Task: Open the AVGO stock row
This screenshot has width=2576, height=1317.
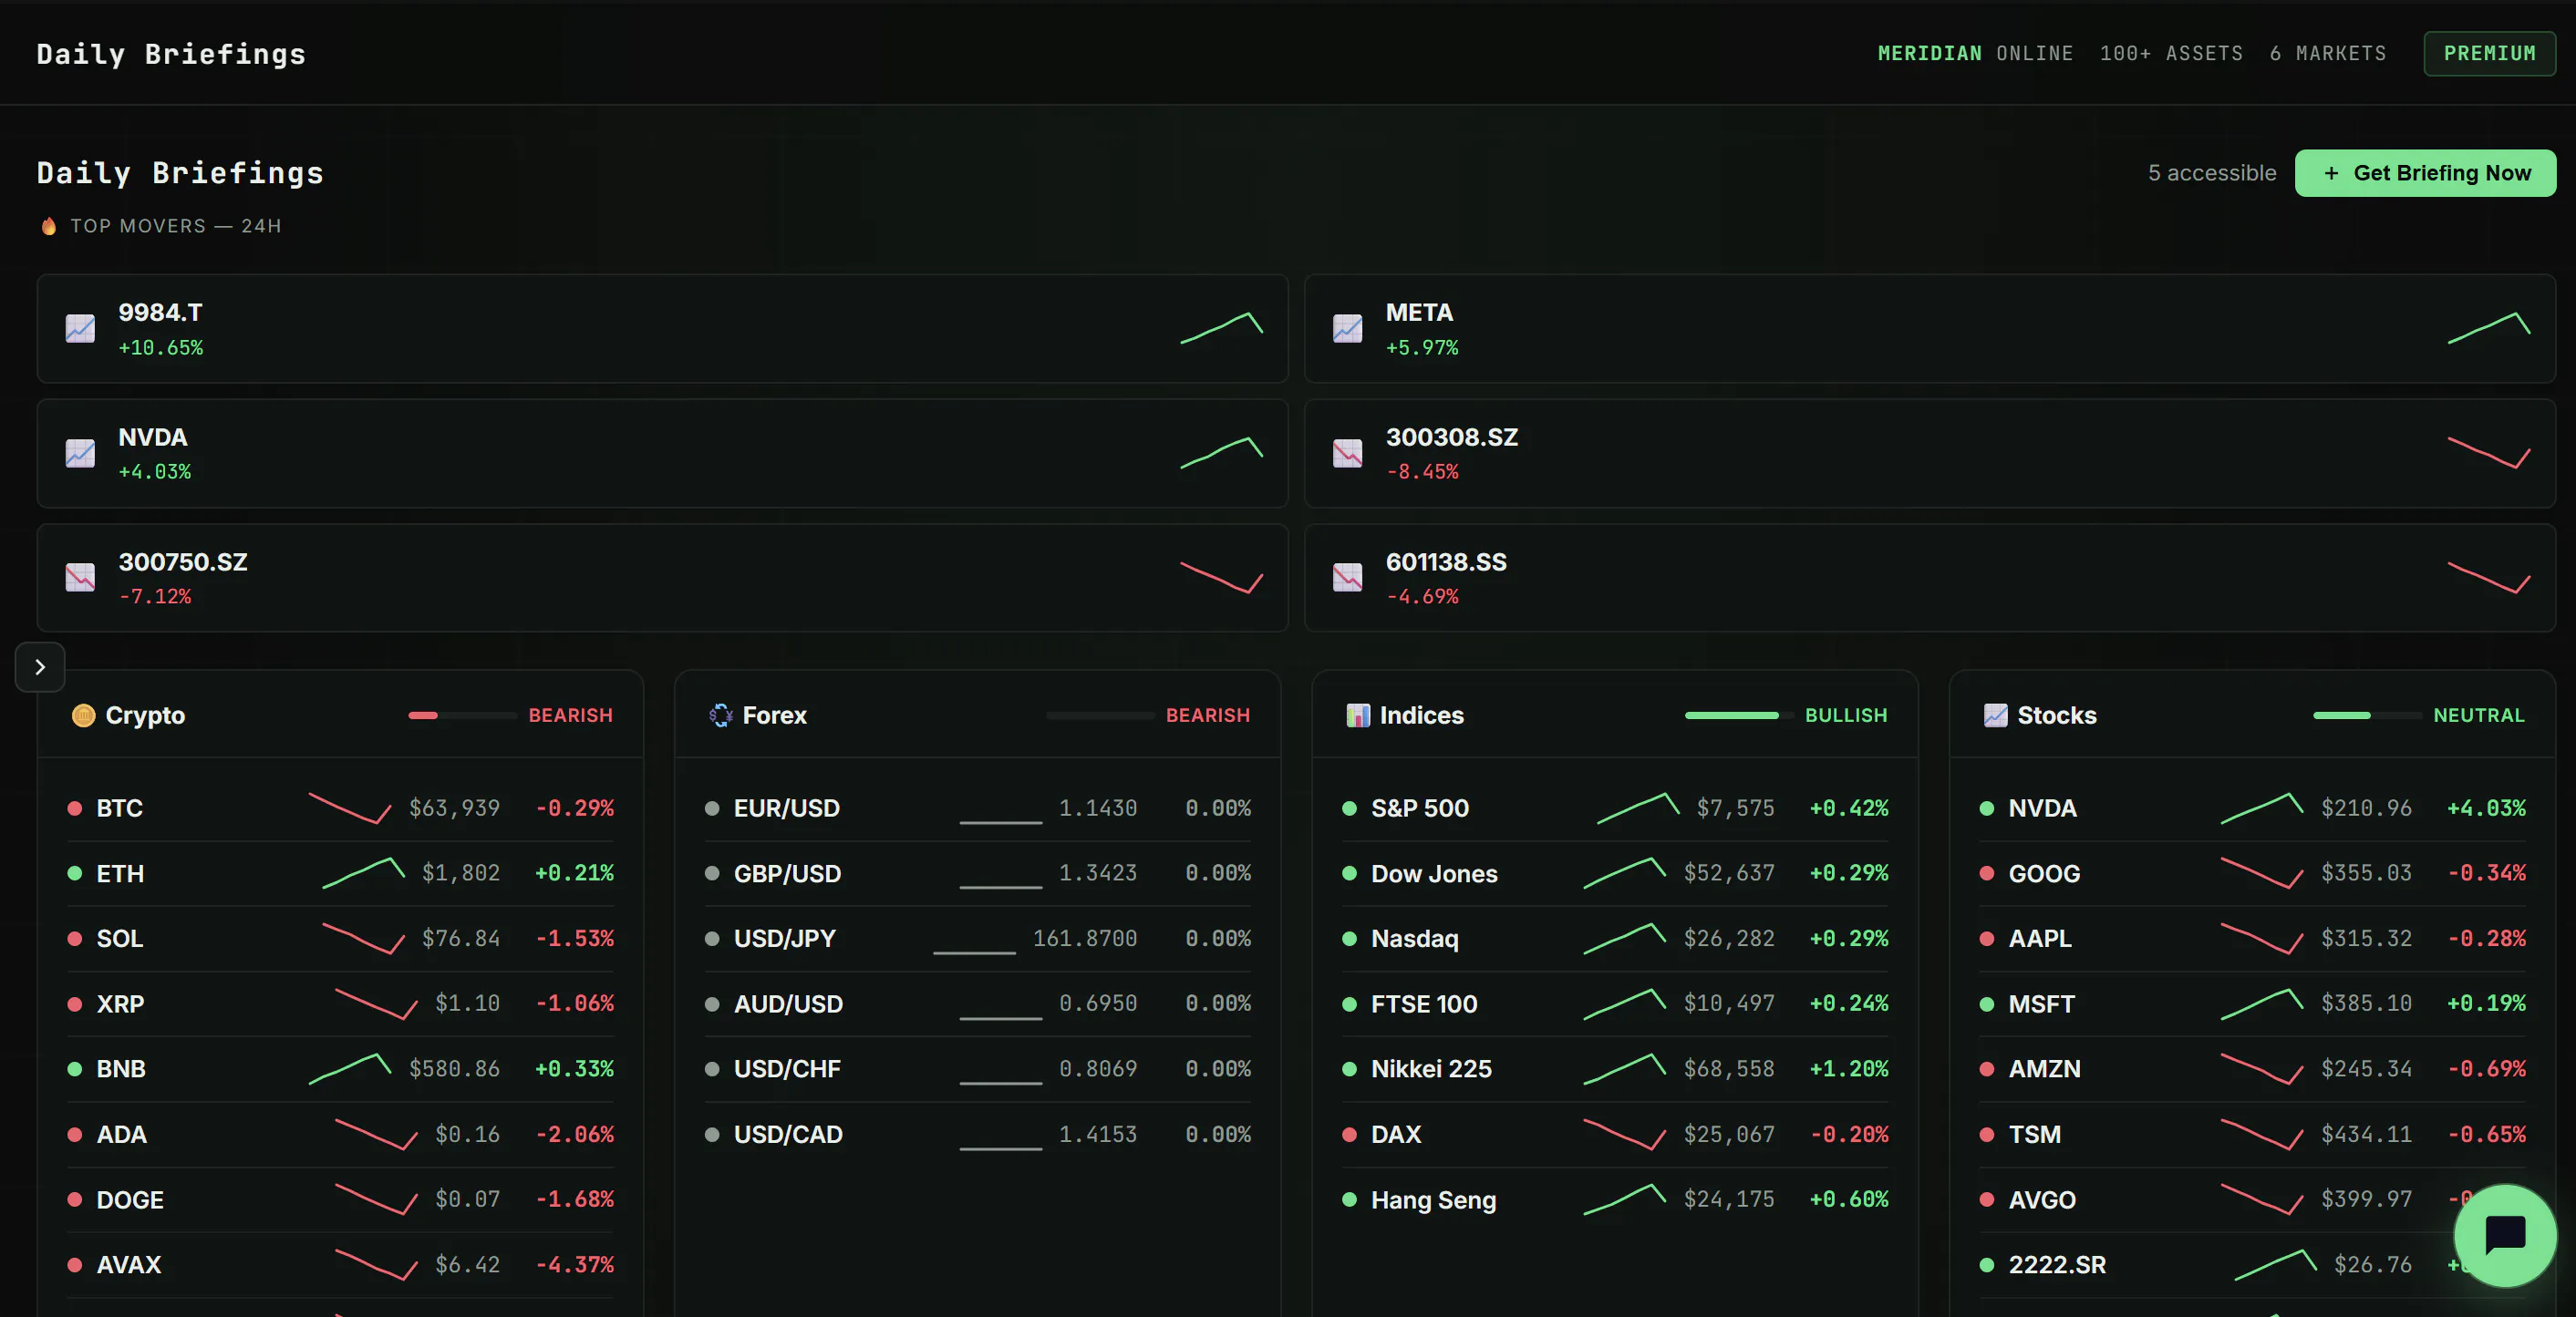Action: click(2252, 1200)
